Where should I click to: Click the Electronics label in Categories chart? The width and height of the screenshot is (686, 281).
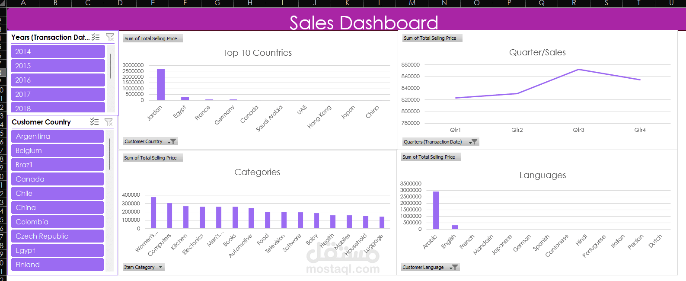pyautogui.click(x=193, y=244)
